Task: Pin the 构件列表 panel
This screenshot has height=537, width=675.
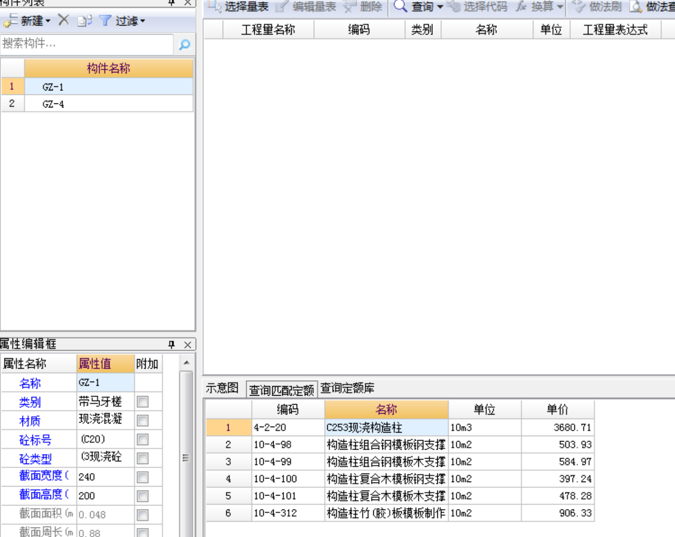Action: (171, 2)
